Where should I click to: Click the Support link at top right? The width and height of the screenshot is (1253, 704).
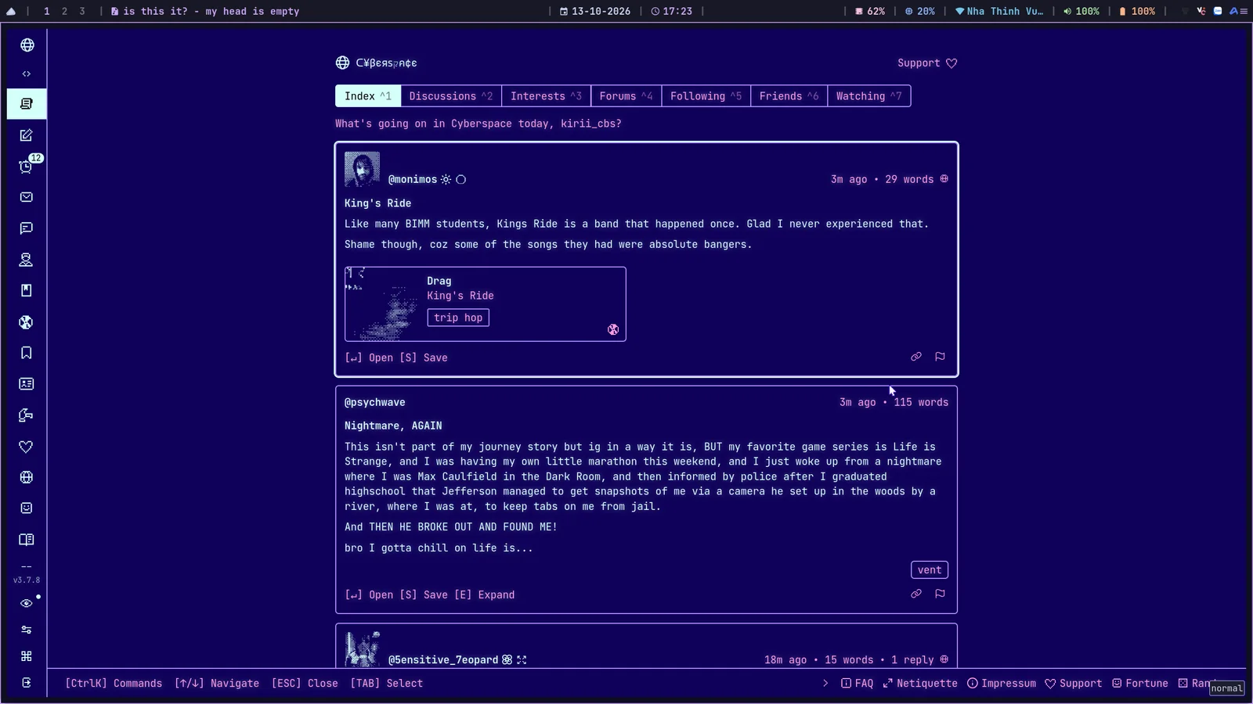pyautogui.click(x=927, y=63)
